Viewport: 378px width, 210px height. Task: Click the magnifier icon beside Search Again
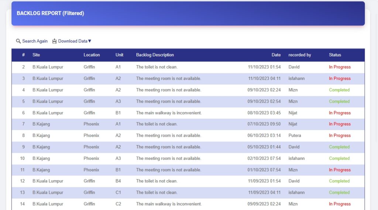pyautogui.click(x=18, y=41)
